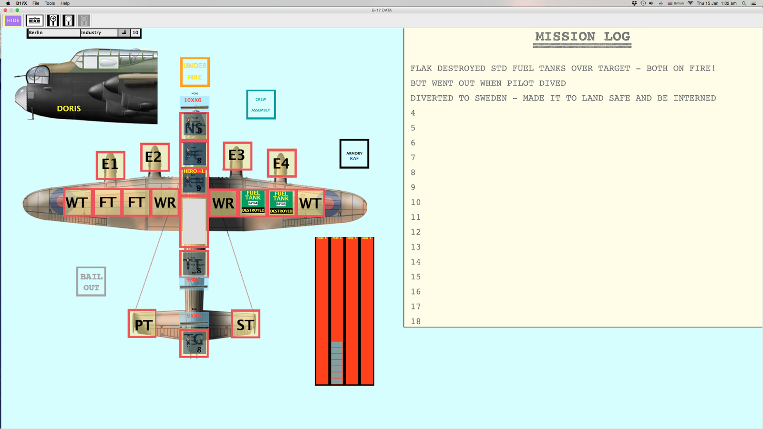Open the Dropbox menu bar icon

[x=634, y=3]
